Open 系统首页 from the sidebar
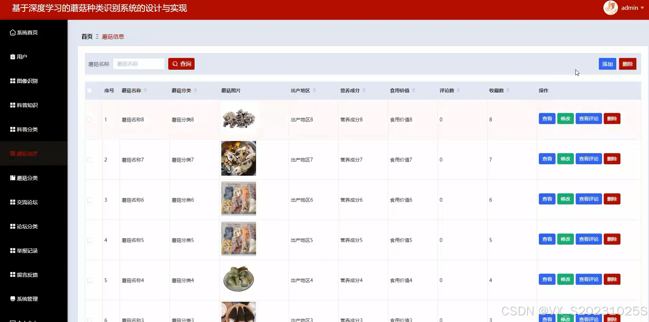This screenshot has width=649, height=322. (x=24, y=32)
